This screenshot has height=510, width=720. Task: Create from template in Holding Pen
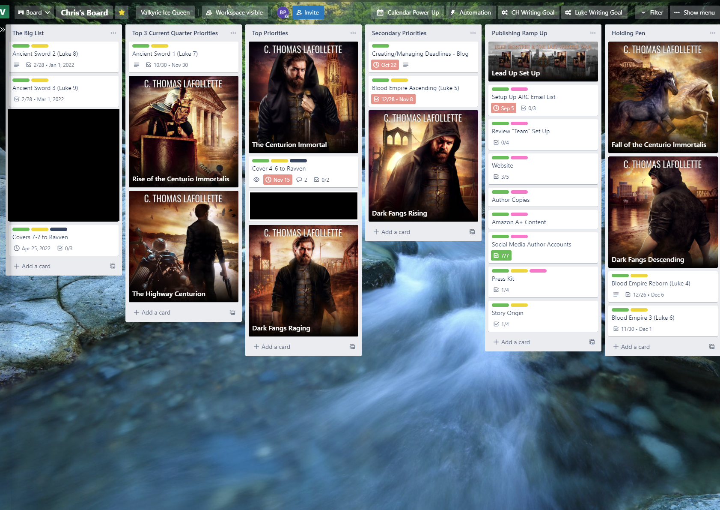coord(712,347)
